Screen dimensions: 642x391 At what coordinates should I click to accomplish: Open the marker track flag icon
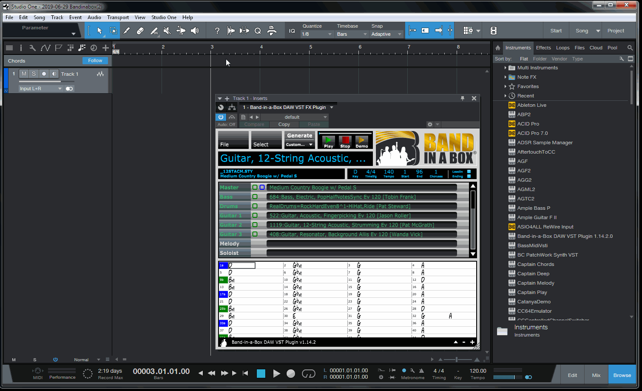tap(58, 48)
